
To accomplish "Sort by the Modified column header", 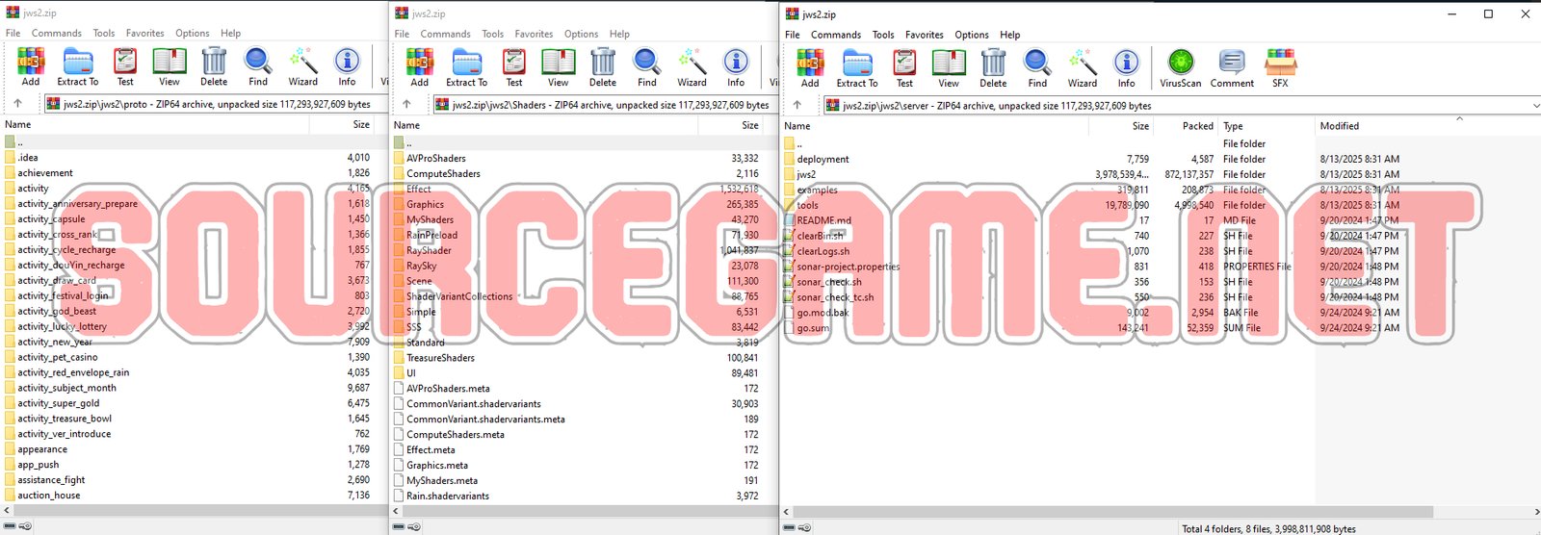I will (x=1340, y=126).
